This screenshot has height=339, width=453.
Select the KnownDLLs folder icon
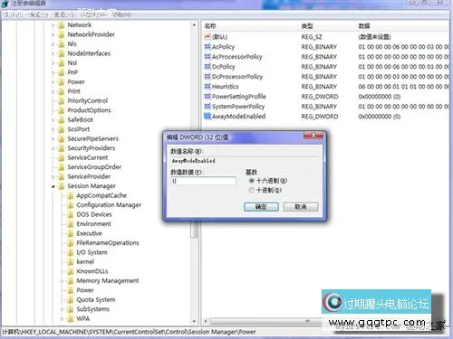(70, 271)
